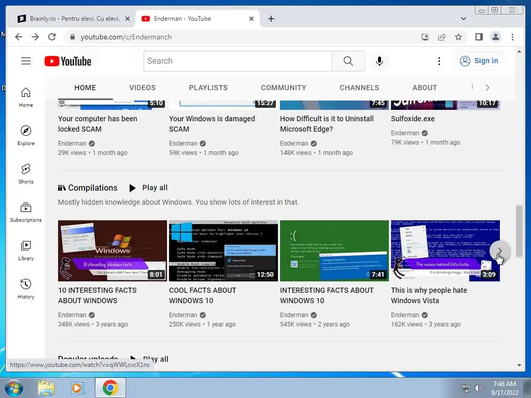Select the COMMUNITY channel tab

click(x=284, y=88)
